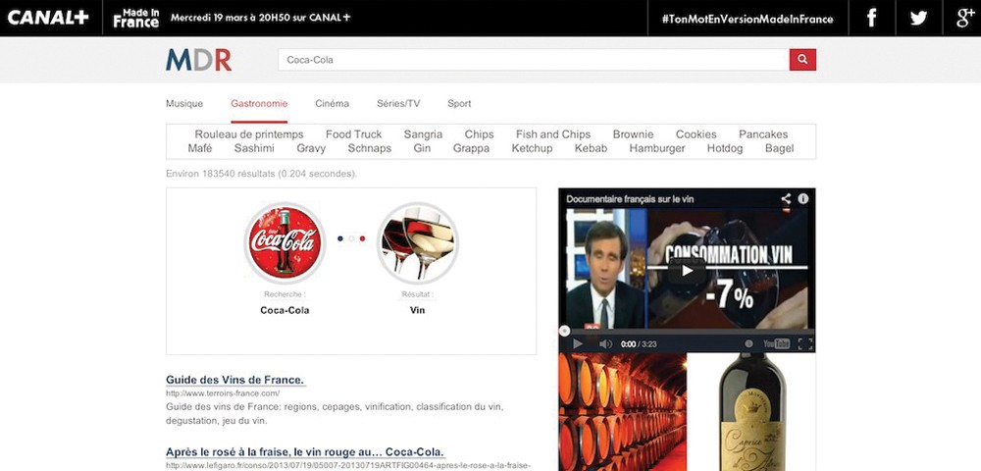The image size is (981, 471).
Task: Pick the Brownie suggestion
Action: 633,134
